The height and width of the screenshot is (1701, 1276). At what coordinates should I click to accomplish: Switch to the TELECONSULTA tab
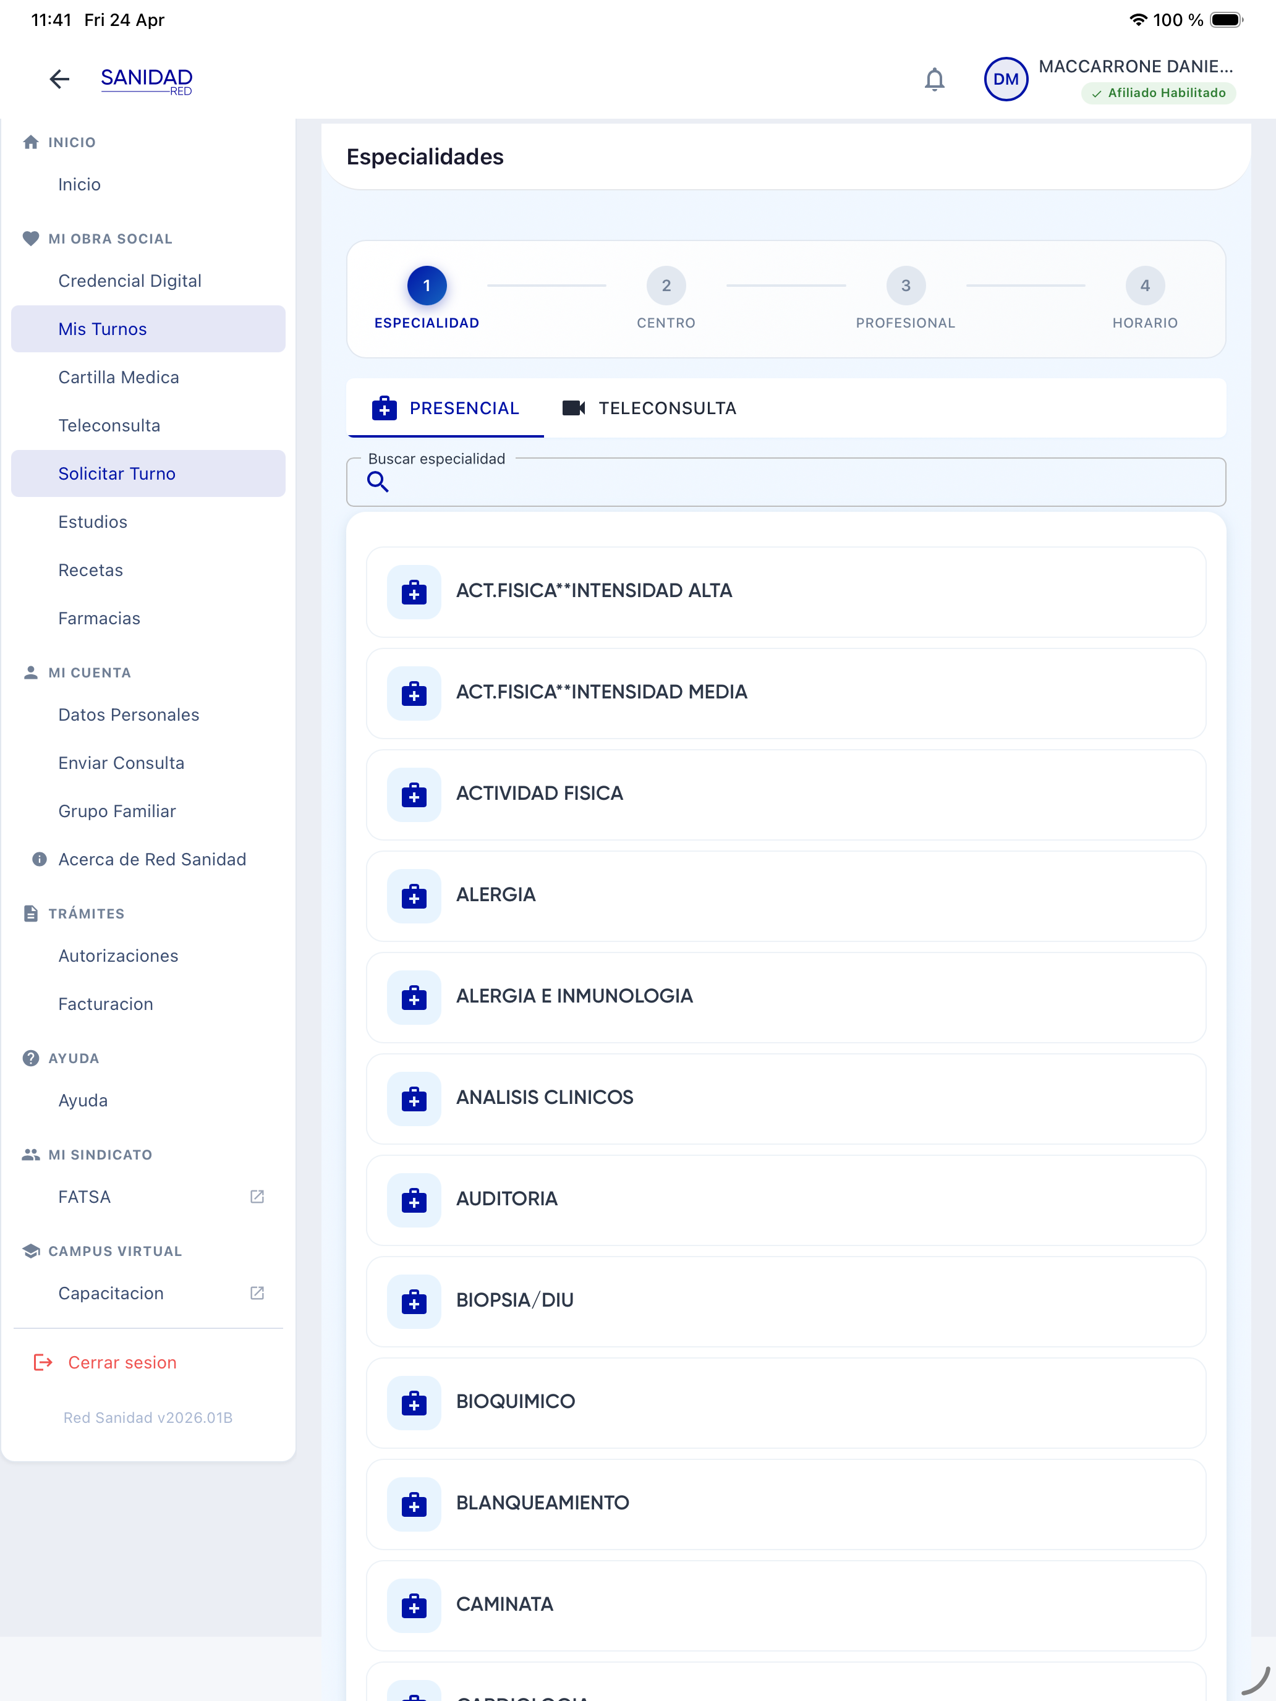(x=650, y=409)
